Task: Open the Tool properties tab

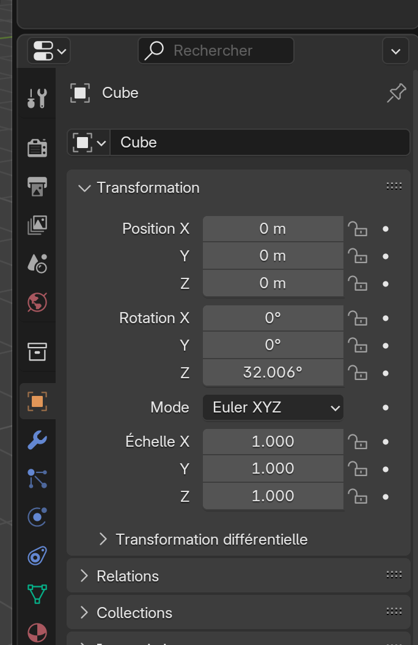Action: pyautogui.click(x=37, y=98)
